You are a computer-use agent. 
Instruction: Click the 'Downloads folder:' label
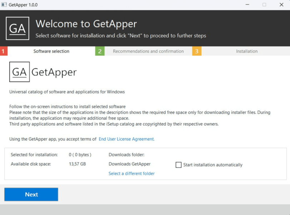(x=127, y=154)
